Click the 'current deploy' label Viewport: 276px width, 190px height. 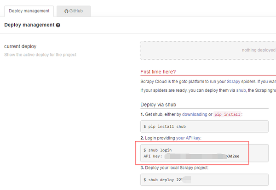click(x=20, y=46)
